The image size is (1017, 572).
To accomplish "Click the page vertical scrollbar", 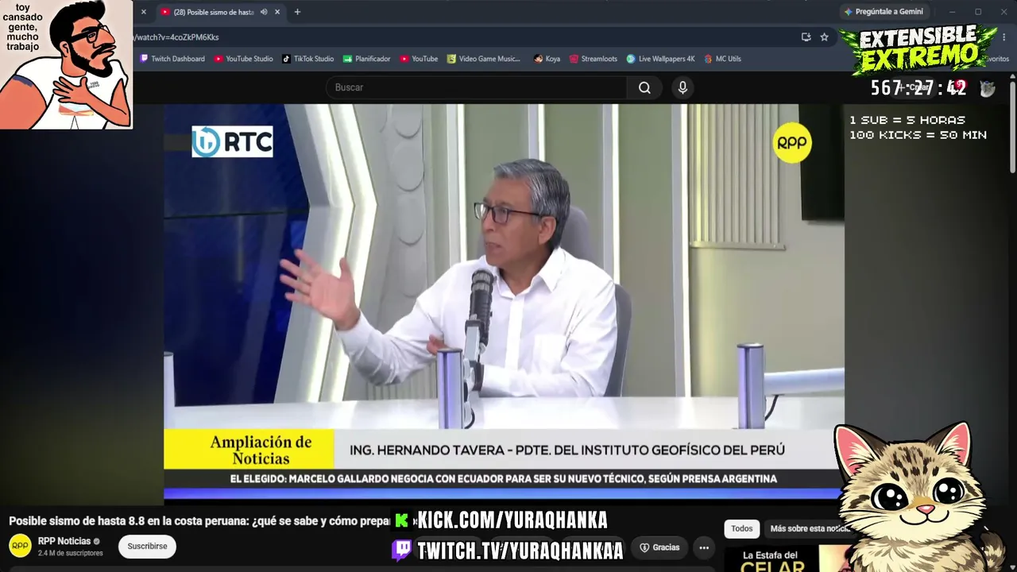I will (1012, 127).
